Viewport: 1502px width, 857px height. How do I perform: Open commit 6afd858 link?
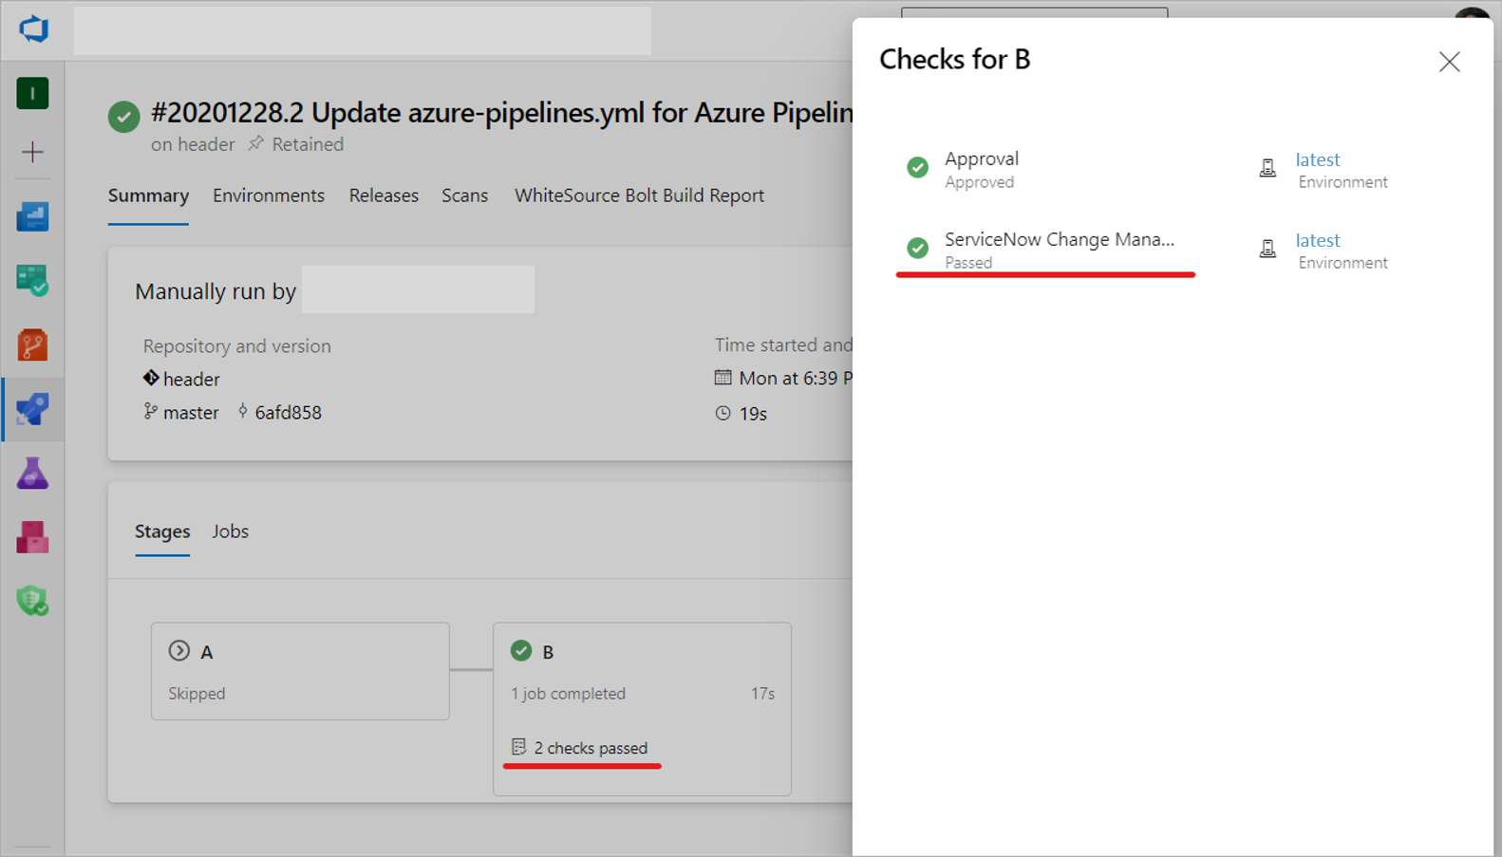click(288, 412)
